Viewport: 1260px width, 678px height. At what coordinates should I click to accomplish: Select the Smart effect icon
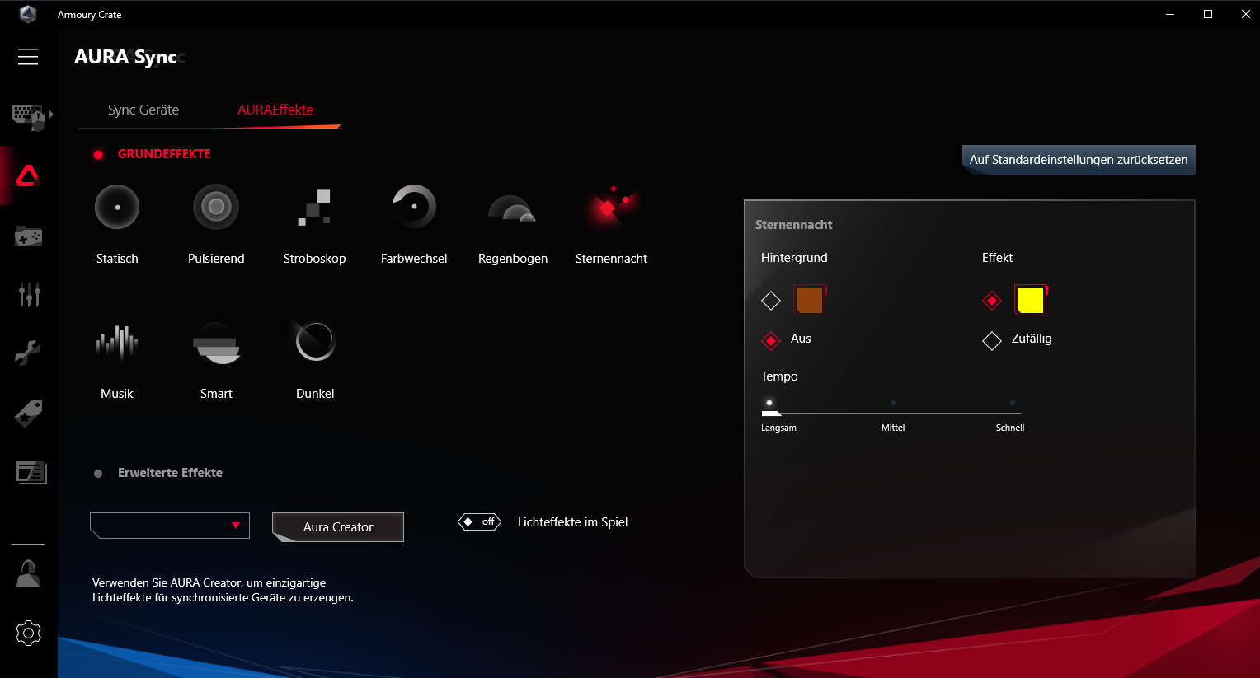[216, 343]
